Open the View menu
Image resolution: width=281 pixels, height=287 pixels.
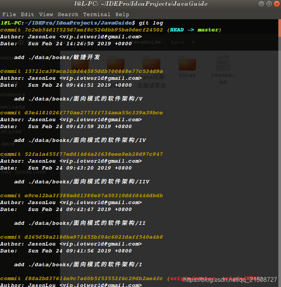coord(46,15)
